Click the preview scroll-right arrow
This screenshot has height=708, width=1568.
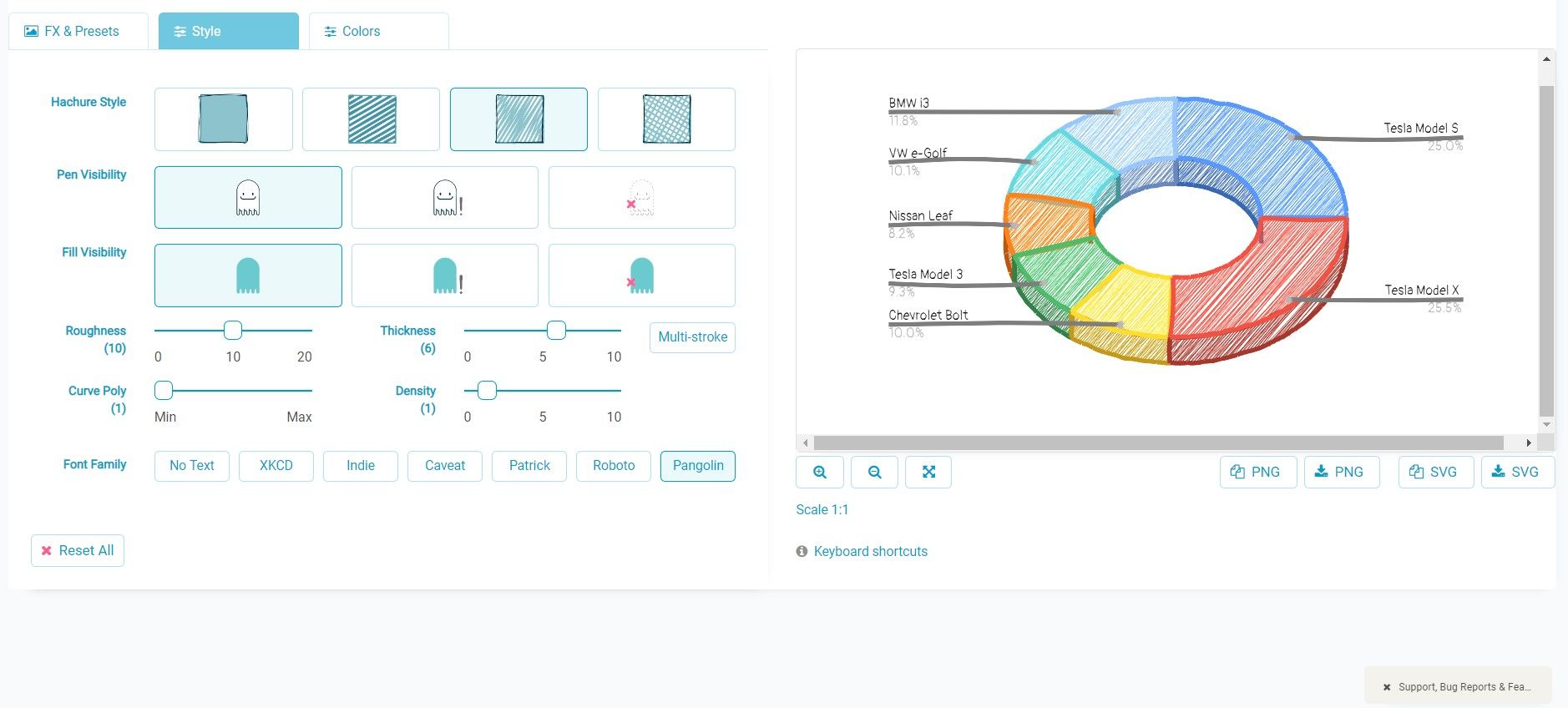click(1529, 442)
